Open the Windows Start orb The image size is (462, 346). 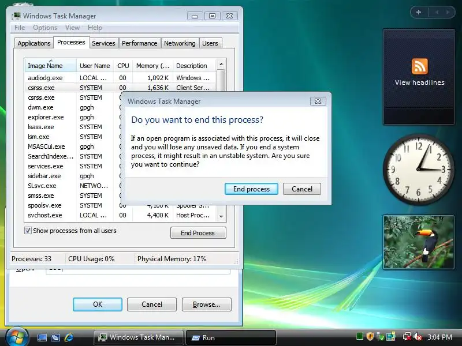pos(17,337)
